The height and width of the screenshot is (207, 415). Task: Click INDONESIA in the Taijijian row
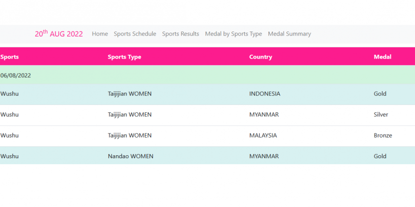point(264,94)
